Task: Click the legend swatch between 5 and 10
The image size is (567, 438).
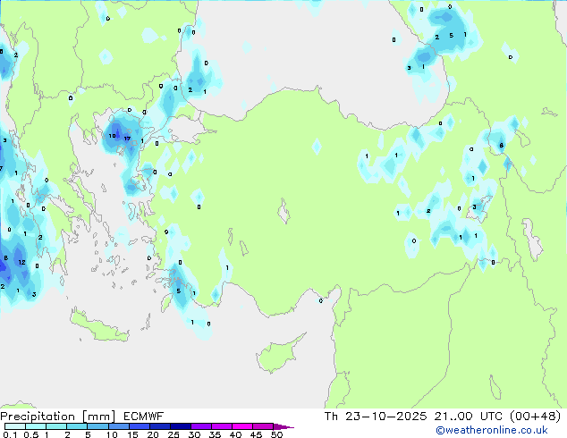Action: tap(98, 426)
